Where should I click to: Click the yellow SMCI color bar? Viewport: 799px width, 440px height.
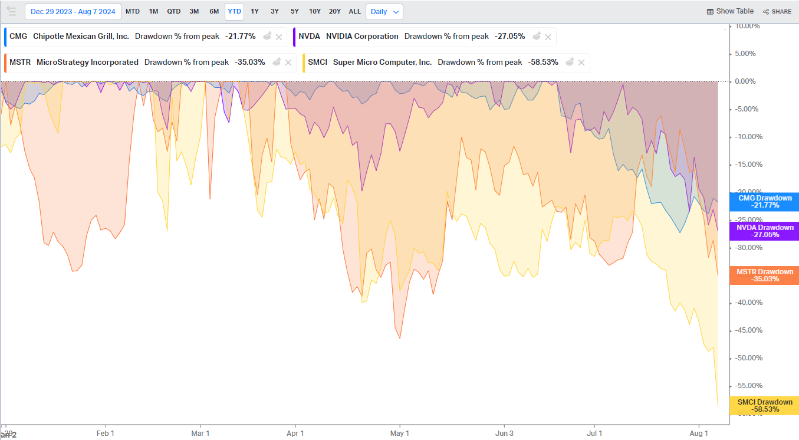[303, 63]
